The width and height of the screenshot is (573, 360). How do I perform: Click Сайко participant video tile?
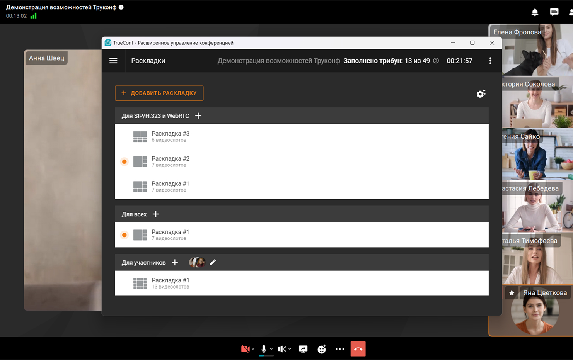[x=537, y=154]
